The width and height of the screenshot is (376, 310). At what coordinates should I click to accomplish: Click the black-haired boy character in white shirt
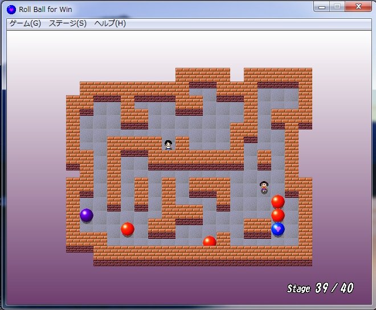tap(169, 145)
